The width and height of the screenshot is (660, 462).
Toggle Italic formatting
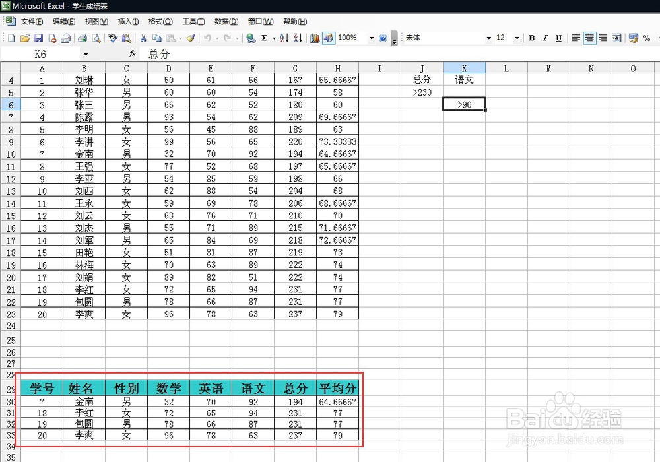pyautogui.click(x=545, y=38)
